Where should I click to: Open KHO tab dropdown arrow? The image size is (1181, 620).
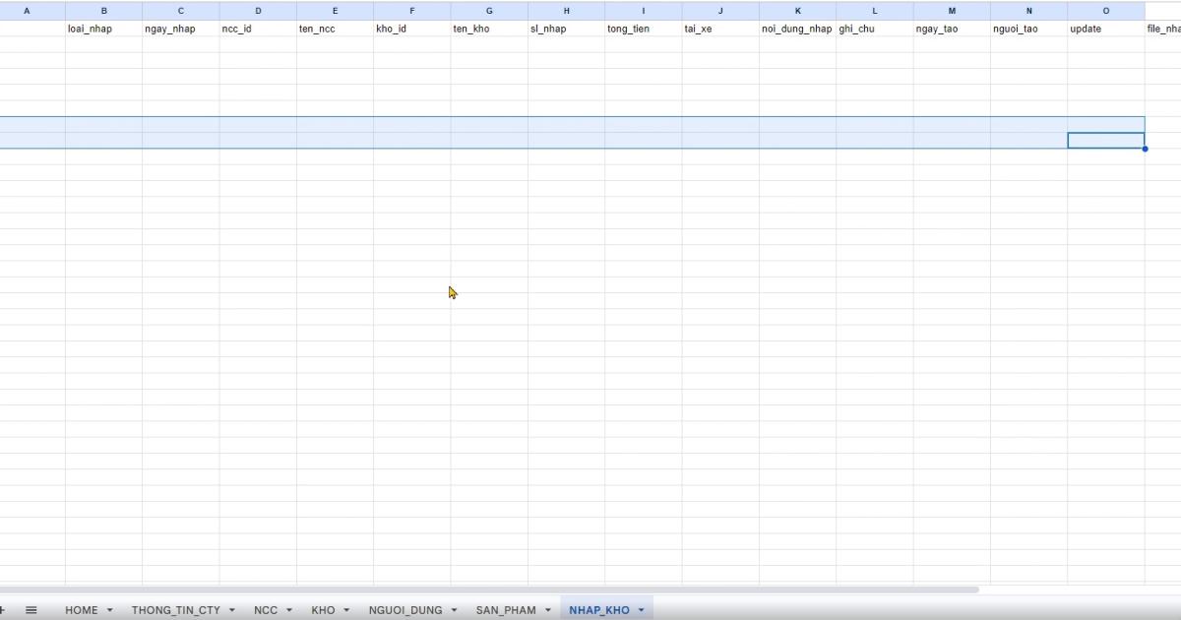click(x=346, y=610)
